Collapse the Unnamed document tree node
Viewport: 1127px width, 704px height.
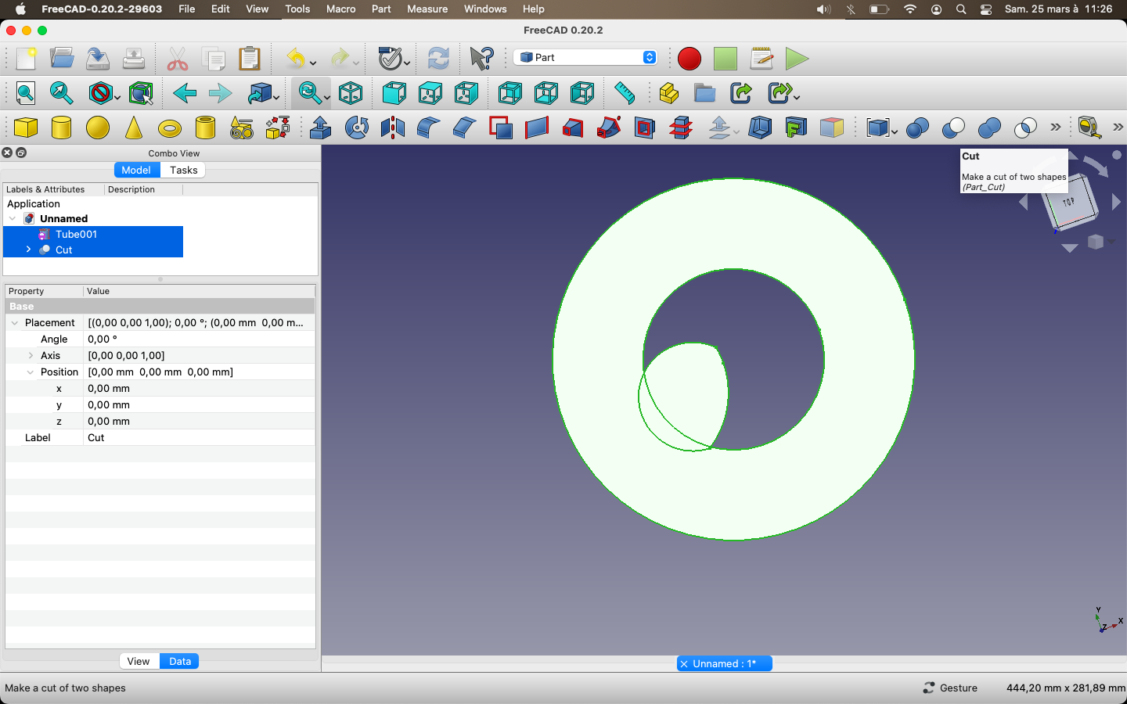13,218
